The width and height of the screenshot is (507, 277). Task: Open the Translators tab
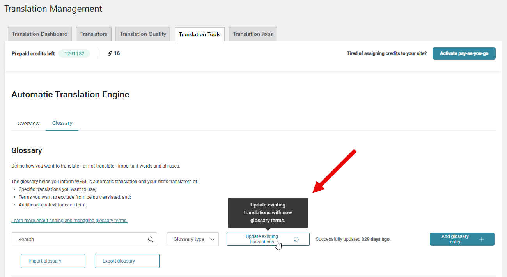click(94, 34)
